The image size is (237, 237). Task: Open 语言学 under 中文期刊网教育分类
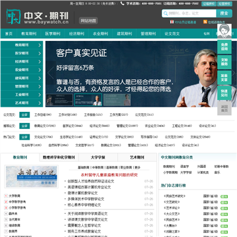tap(184, 167)
